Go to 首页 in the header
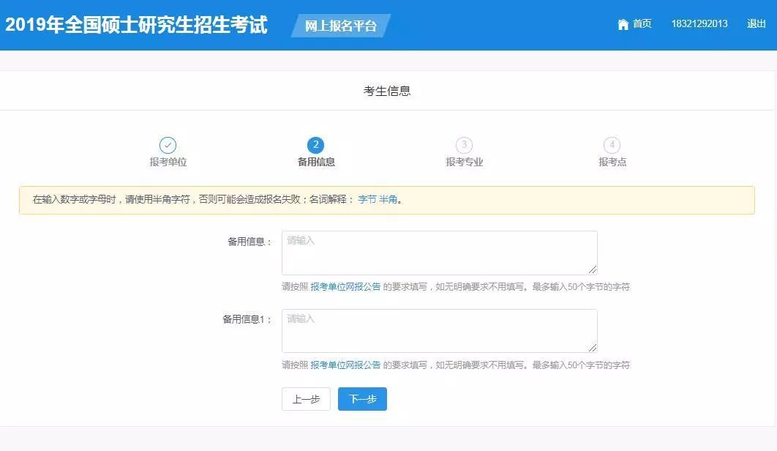777x451 pixels. coord(642,24)
